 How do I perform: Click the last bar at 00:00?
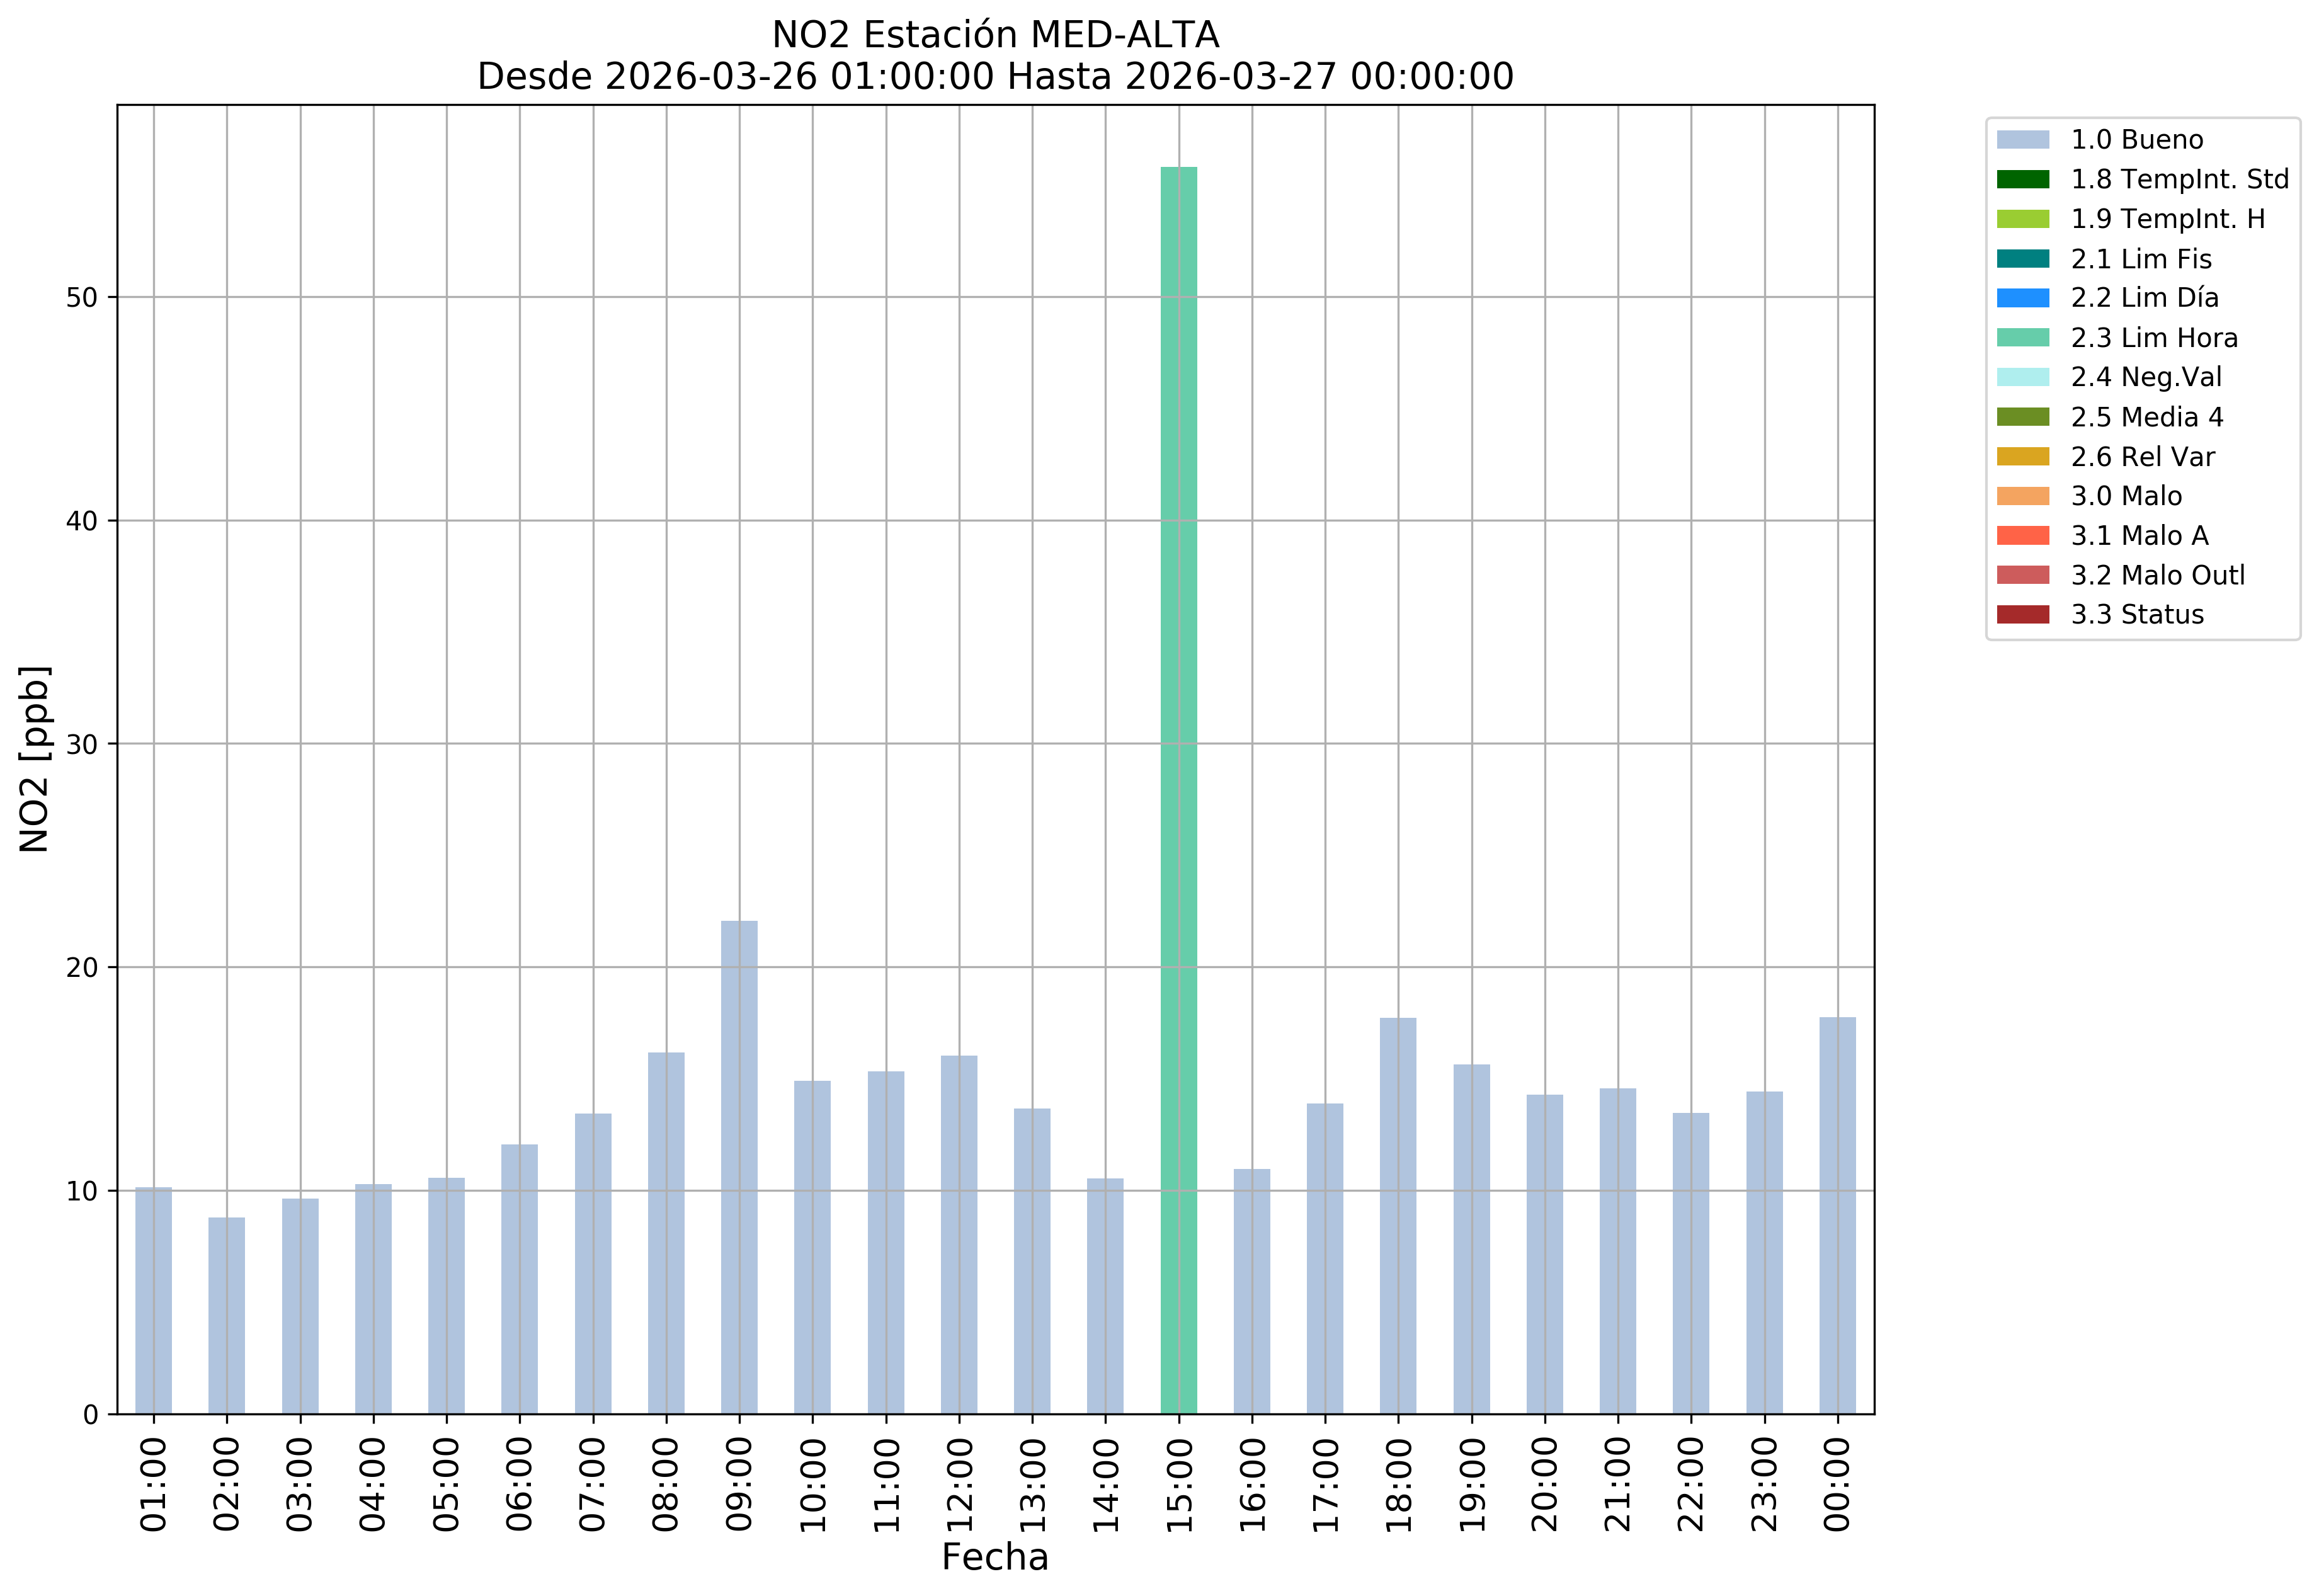1837,1215
